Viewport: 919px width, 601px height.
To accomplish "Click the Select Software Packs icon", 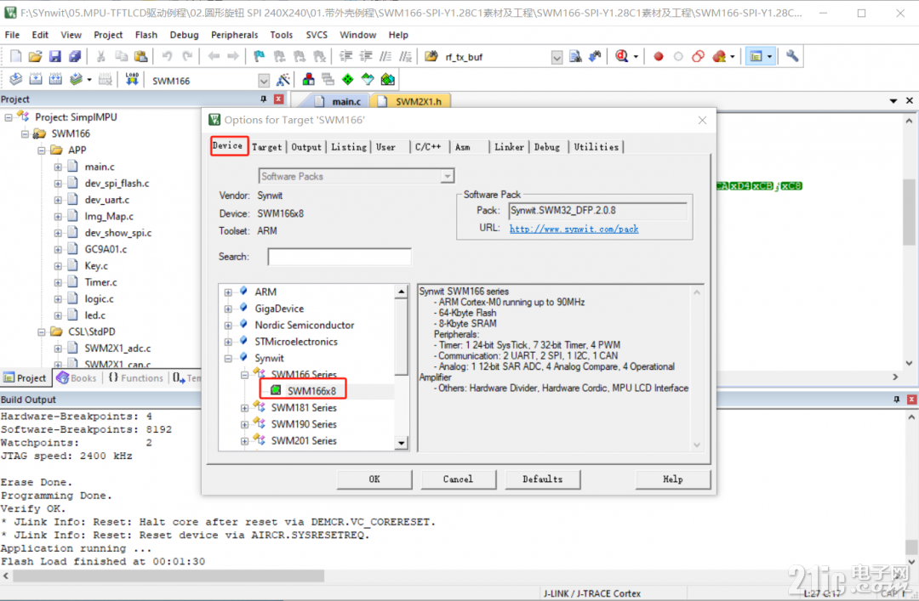I will coord(368,79).
